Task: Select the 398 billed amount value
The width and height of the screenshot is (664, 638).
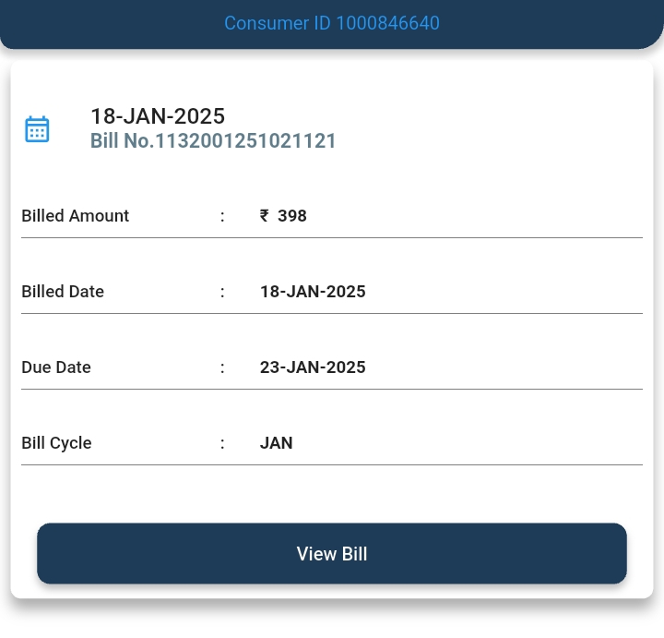Action: coord(292,216)
